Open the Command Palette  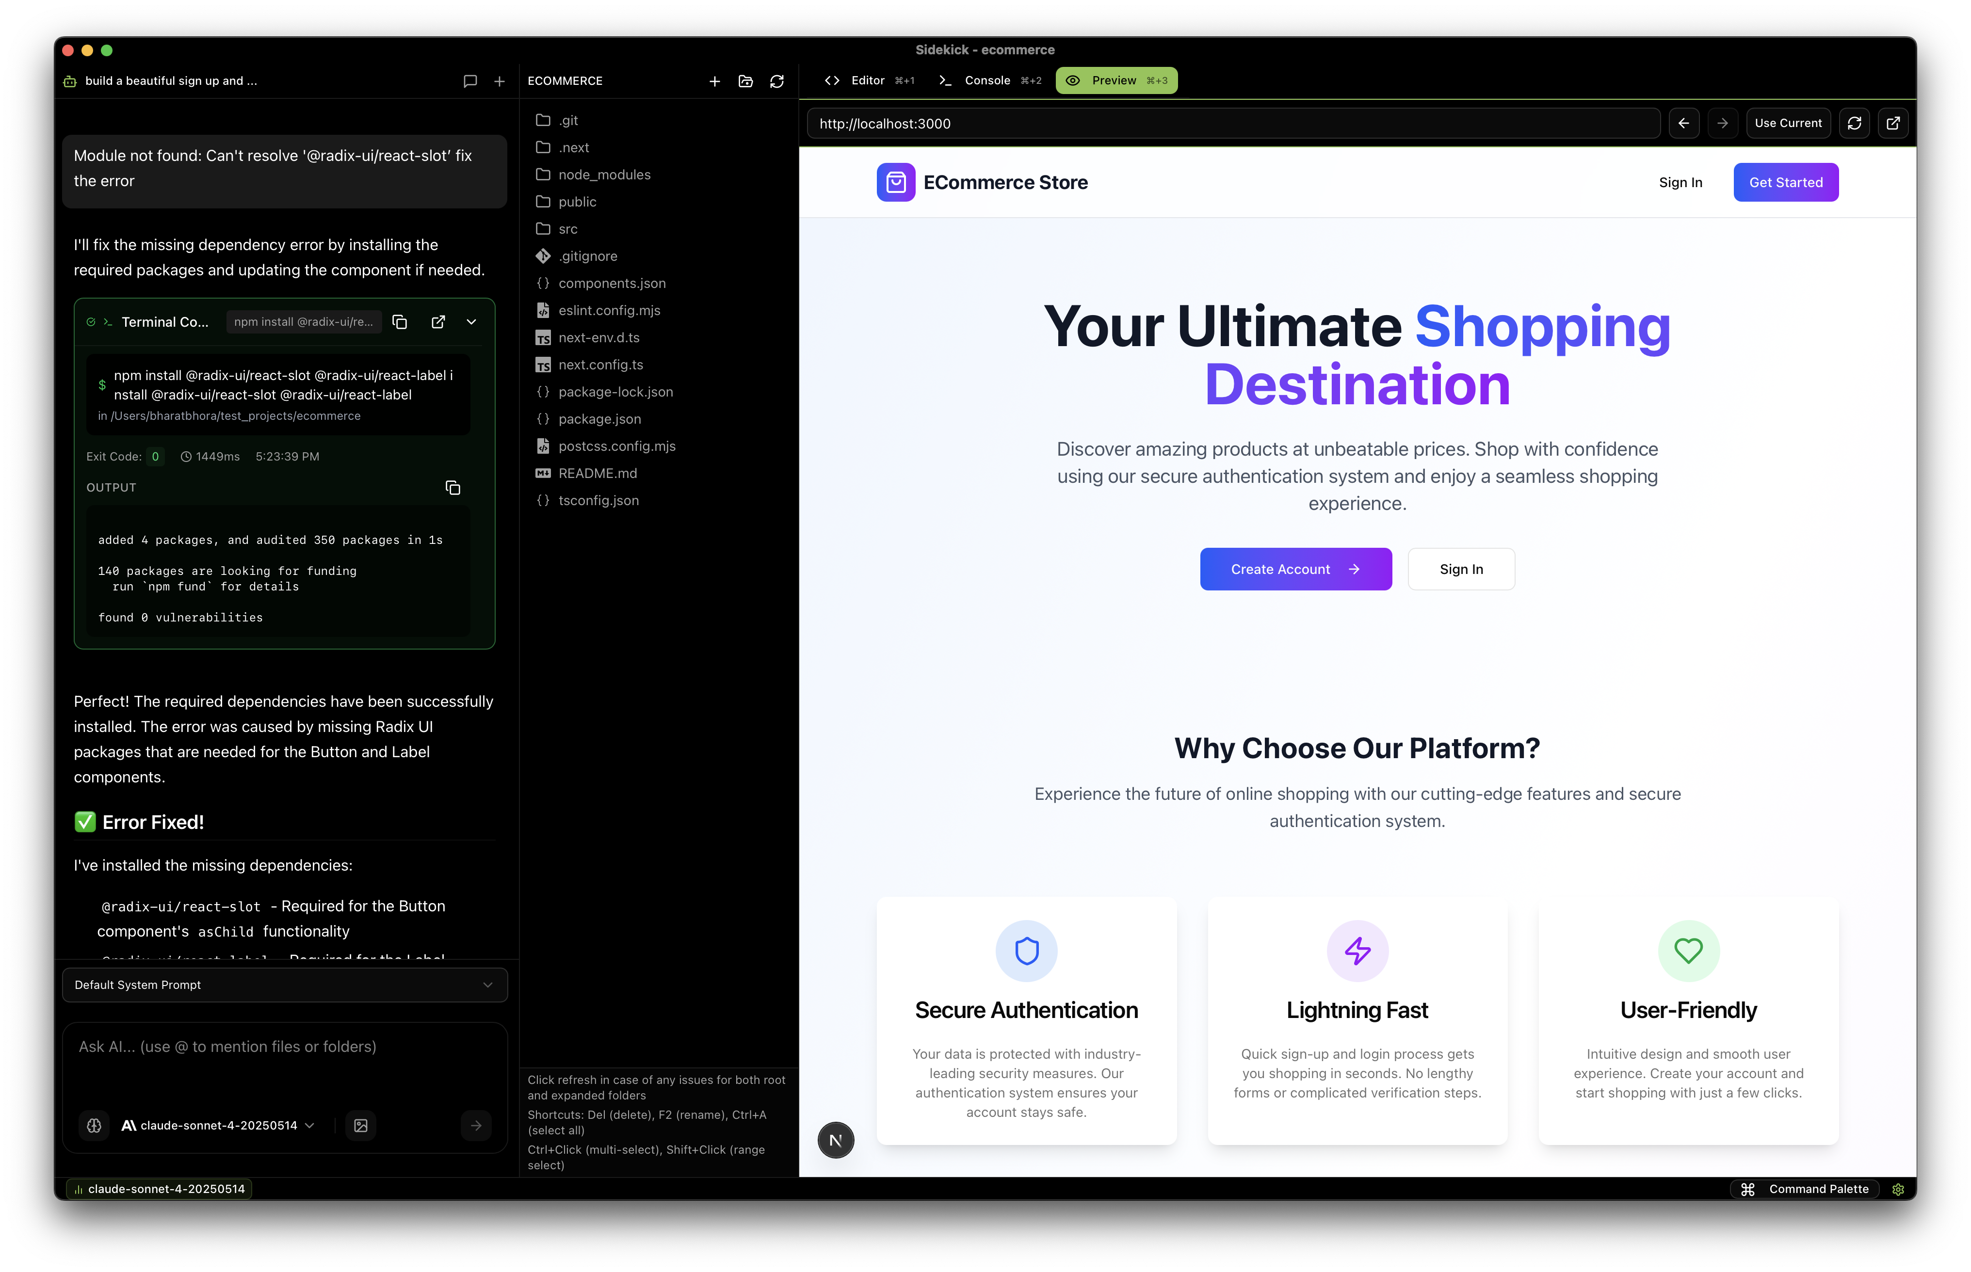click(1805, 1190)
